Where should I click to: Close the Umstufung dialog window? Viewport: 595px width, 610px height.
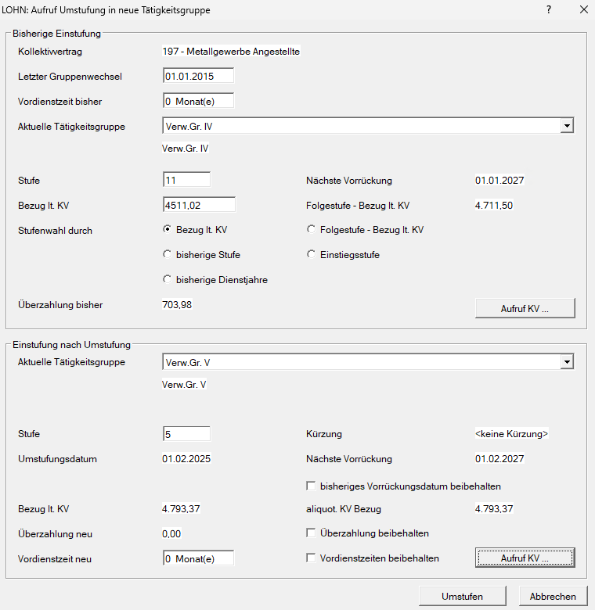click(583, 10)
